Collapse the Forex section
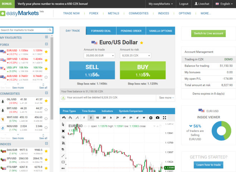The width and height of the screenshot is (236, 172). point(46,44)
